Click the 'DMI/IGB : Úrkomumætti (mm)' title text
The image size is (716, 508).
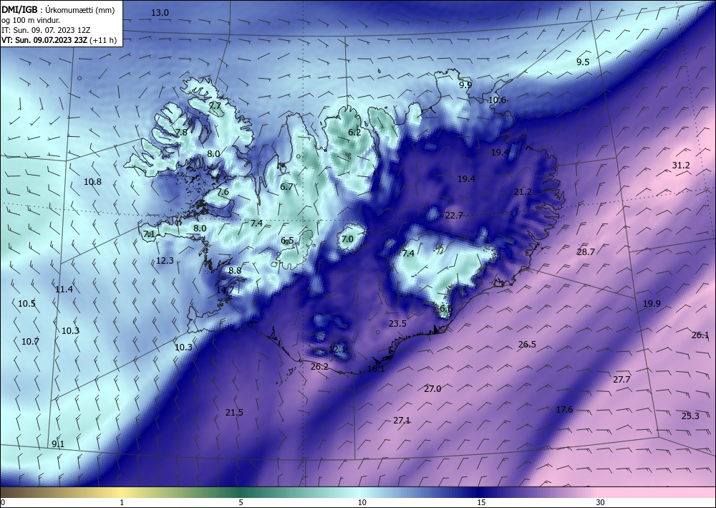(x=58, y=10)
